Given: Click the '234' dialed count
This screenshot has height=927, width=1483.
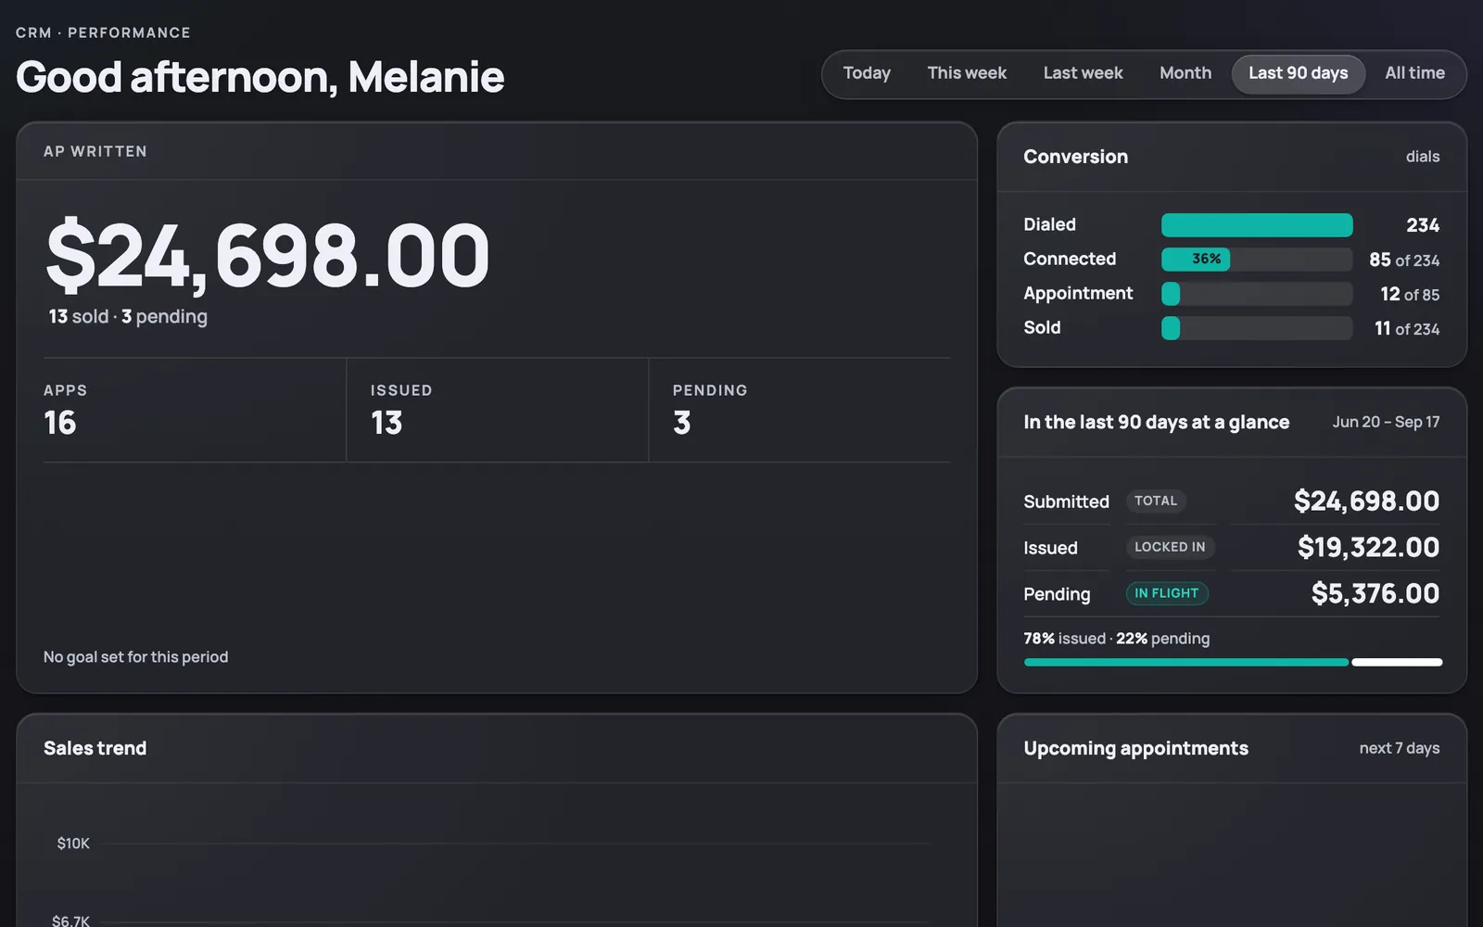Looking at the screenshot, I should pos(1423,225).
